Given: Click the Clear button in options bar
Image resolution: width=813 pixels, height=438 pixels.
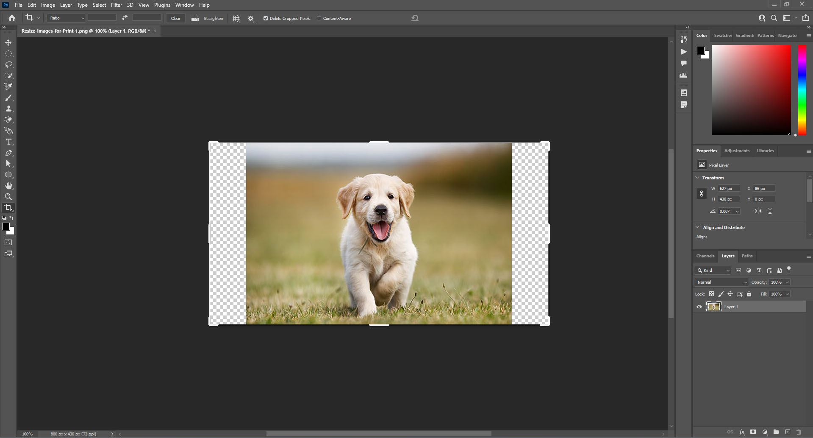Looking at the screenshot, I should click(x=175, y=18).
